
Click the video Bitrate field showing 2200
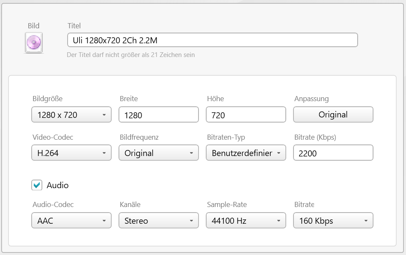click(333, 153)
